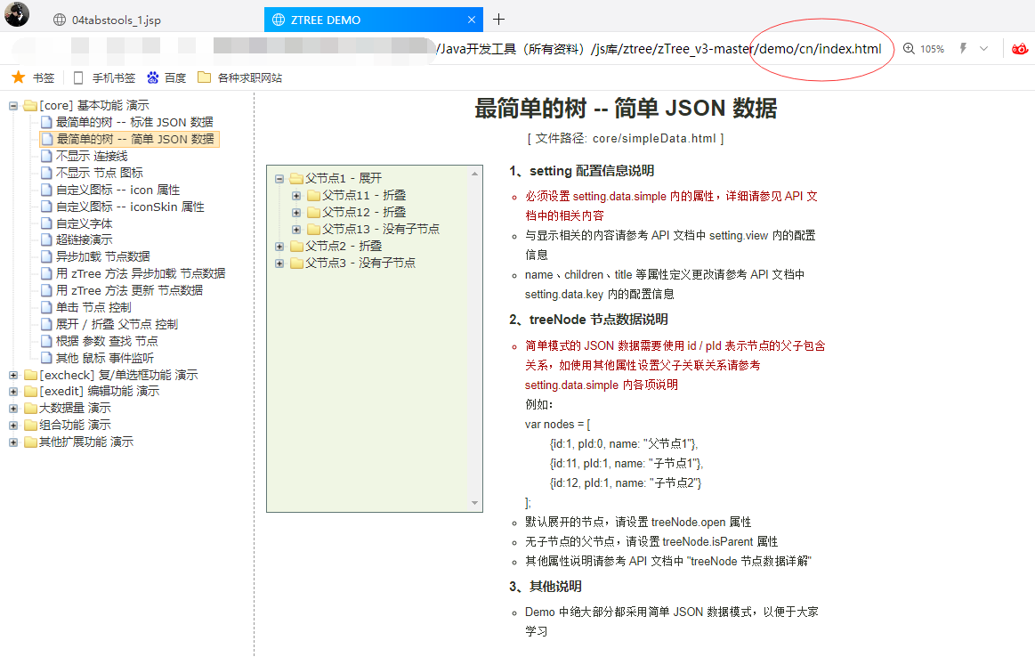1035x665 pixels.
Task: Collapse 父节点1 - 展开 in the demo tree
Action: [x=279, y=178]
